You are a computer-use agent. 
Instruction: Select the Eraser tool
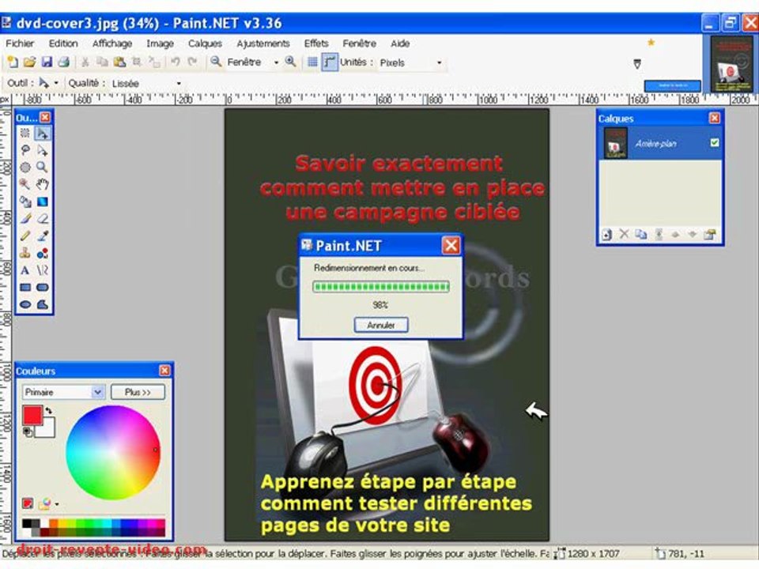pyautogui.click(x=43, y=219)
